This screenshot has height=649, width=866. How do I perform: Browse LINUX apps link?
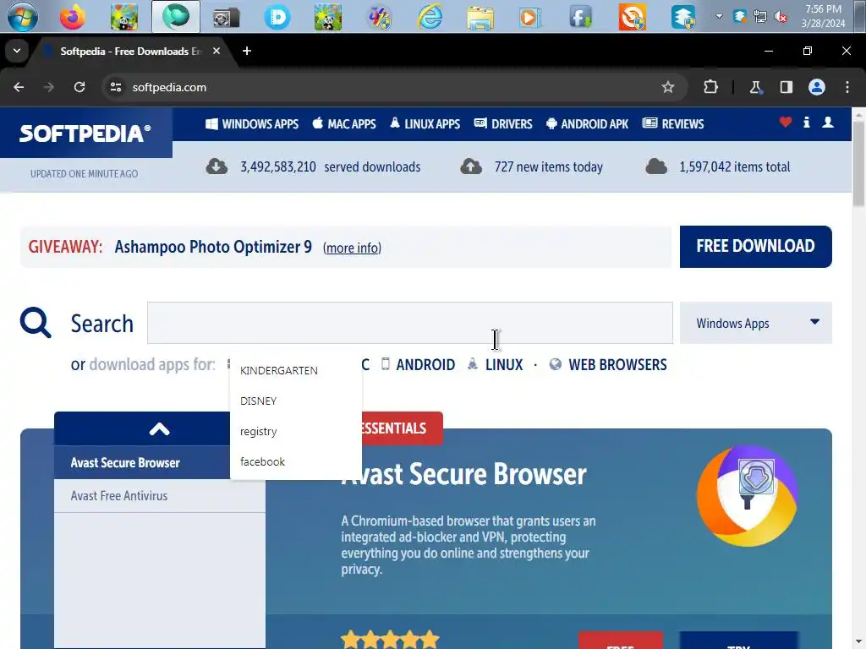[496, 365]
